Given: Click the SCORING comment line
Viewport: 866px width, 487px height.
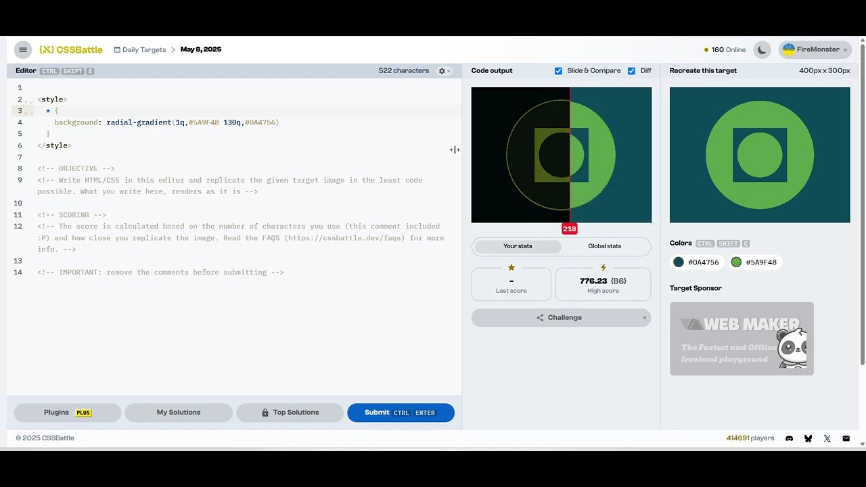Looking at the screenshot, I should (72, 215).
